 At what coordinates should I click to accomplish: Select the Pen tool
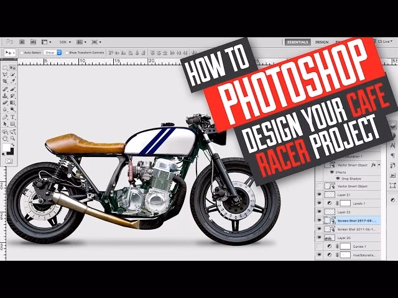[5, 117]
